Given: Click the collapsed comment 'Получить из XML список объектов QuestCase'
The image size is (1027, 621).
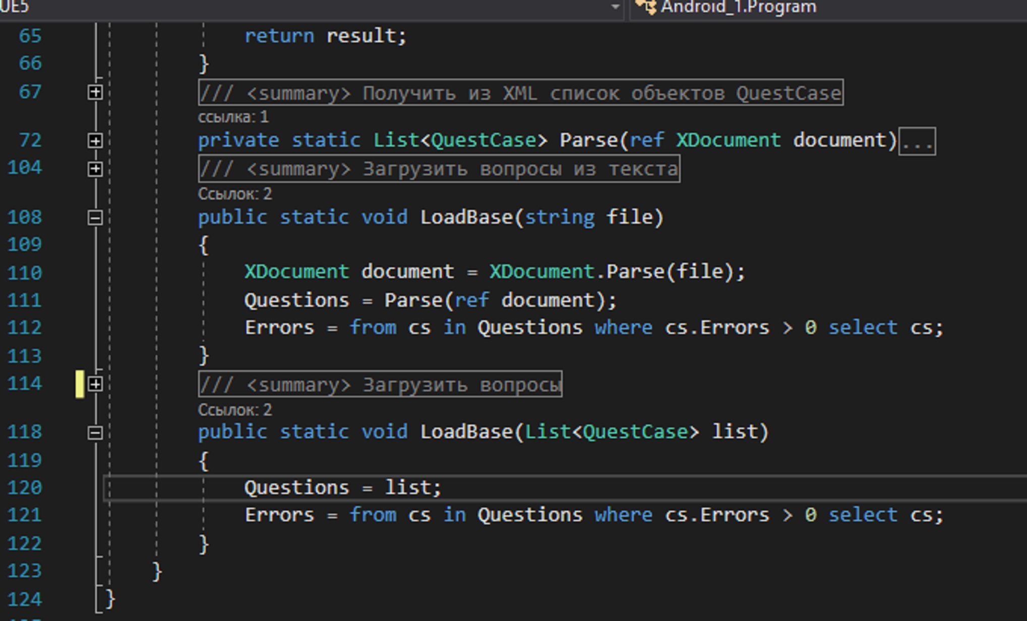Looking at the screenshot, I should pyautogui.click(x=520, y=93).
